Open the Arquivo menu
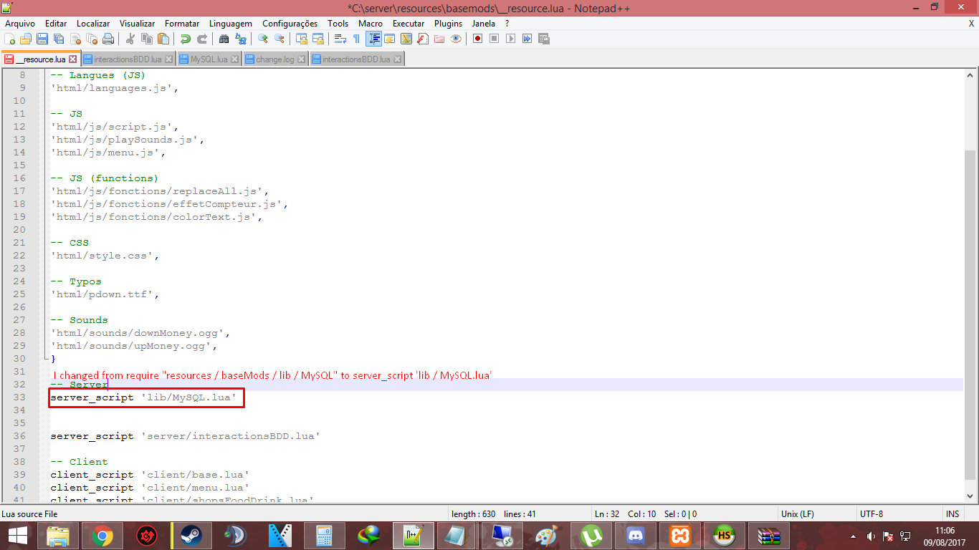The height and width of the screenshot is (550, 979). (20, 24)
